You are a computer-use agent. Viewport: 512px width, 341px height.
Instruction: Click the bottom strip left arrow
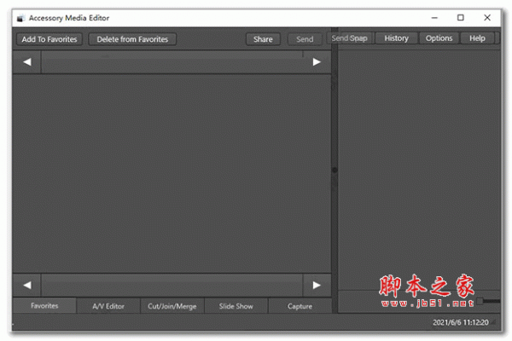click(27, 286)
